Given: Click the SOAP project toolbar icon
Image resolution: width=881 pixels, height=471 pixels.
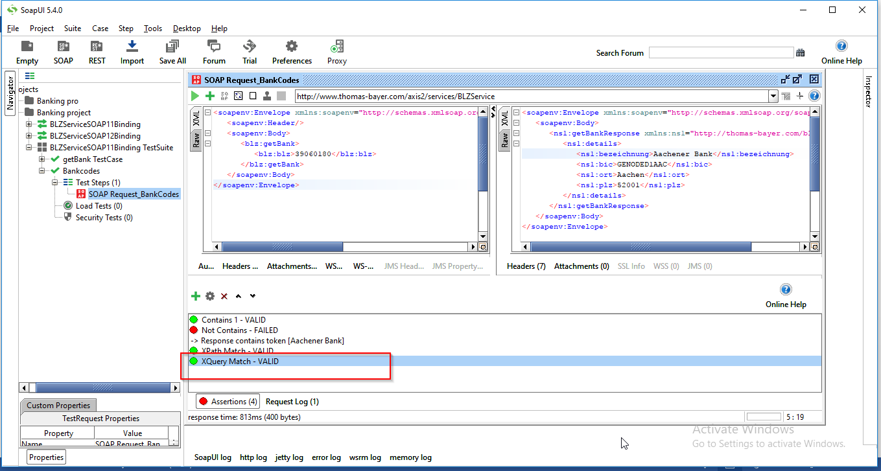Looking at the screenshot, I should pyautogui.click(x=64, y=52).
